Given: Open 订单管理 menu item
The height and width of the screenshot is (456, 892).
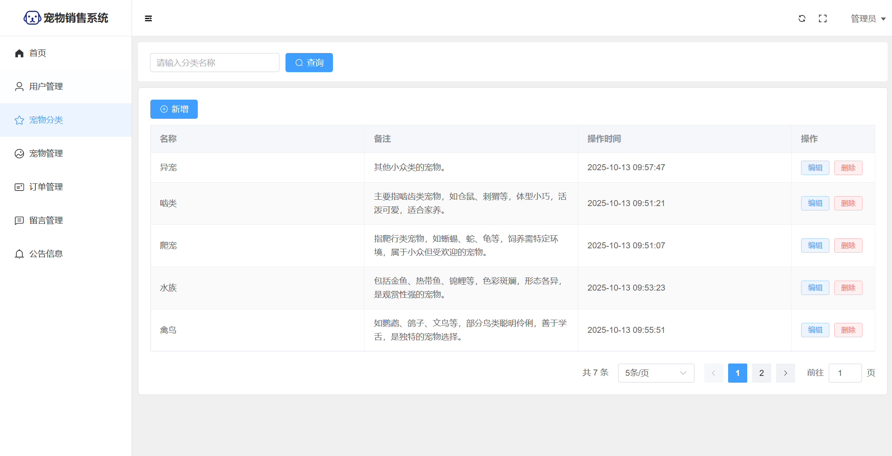Looking at the screenshot, I should [x=46, y=187].
